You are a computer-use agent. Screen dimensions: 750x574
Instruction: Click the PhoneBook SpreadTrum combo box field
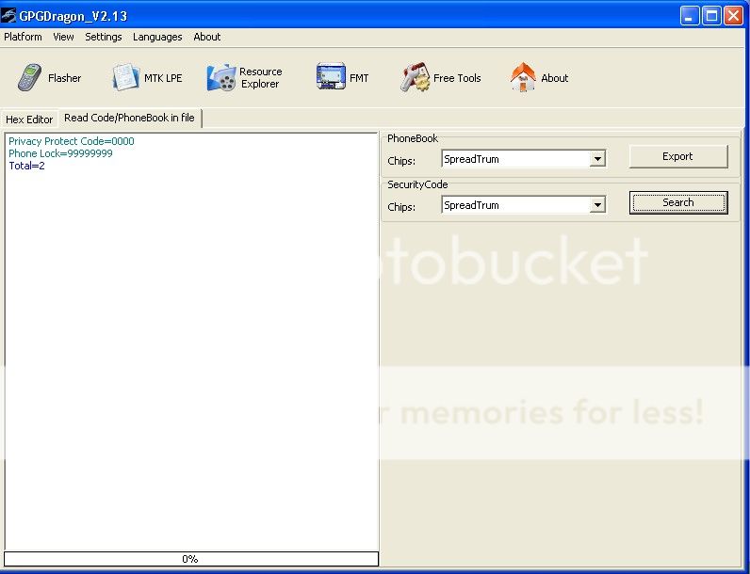pos(523,158)
